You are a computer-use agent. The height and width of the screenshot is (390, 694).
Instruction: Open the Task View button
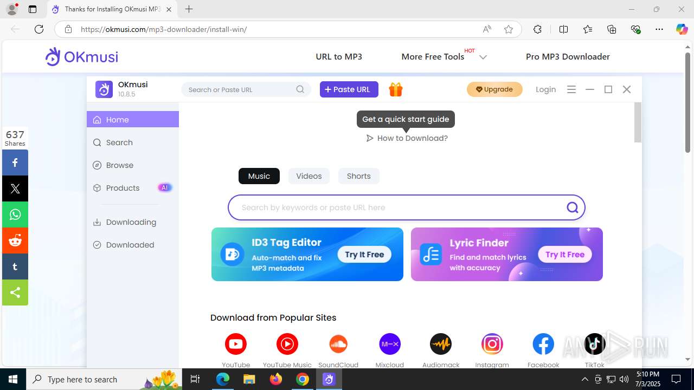point(196,379)
